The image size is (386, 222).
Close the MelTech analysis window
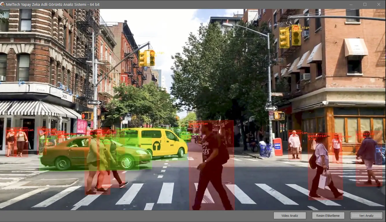tap(379, 4)
